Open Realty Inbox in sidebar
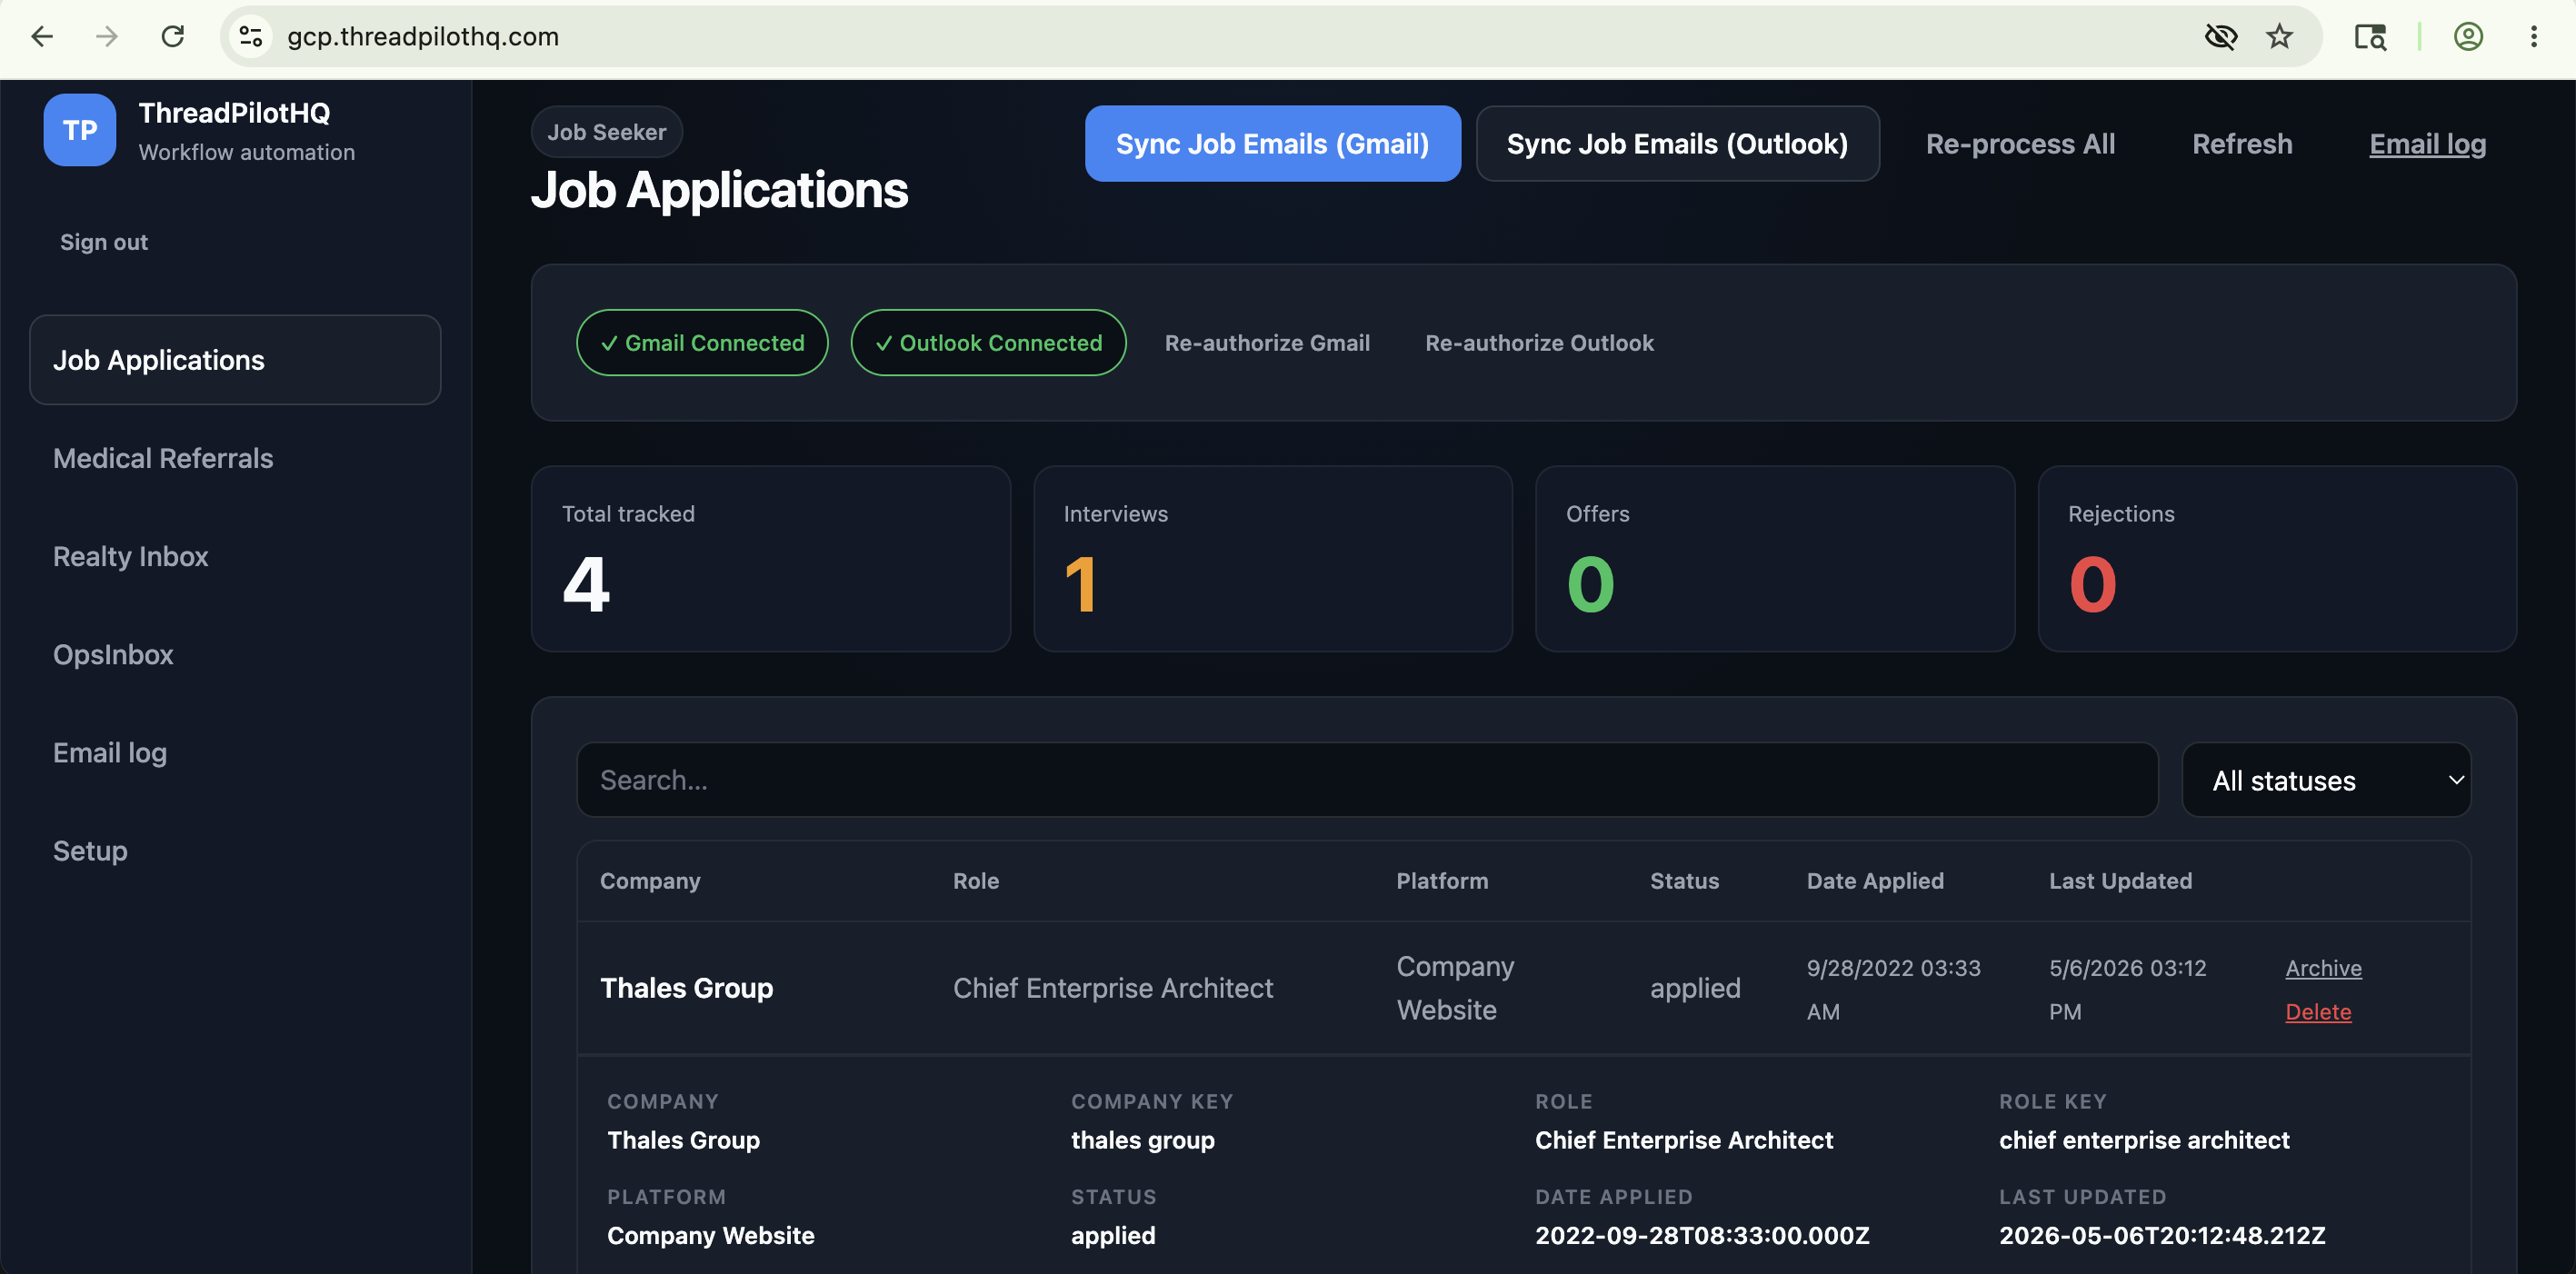Image resolution: width=2576 pixels, height=1274 pixels. pos(131,556)
